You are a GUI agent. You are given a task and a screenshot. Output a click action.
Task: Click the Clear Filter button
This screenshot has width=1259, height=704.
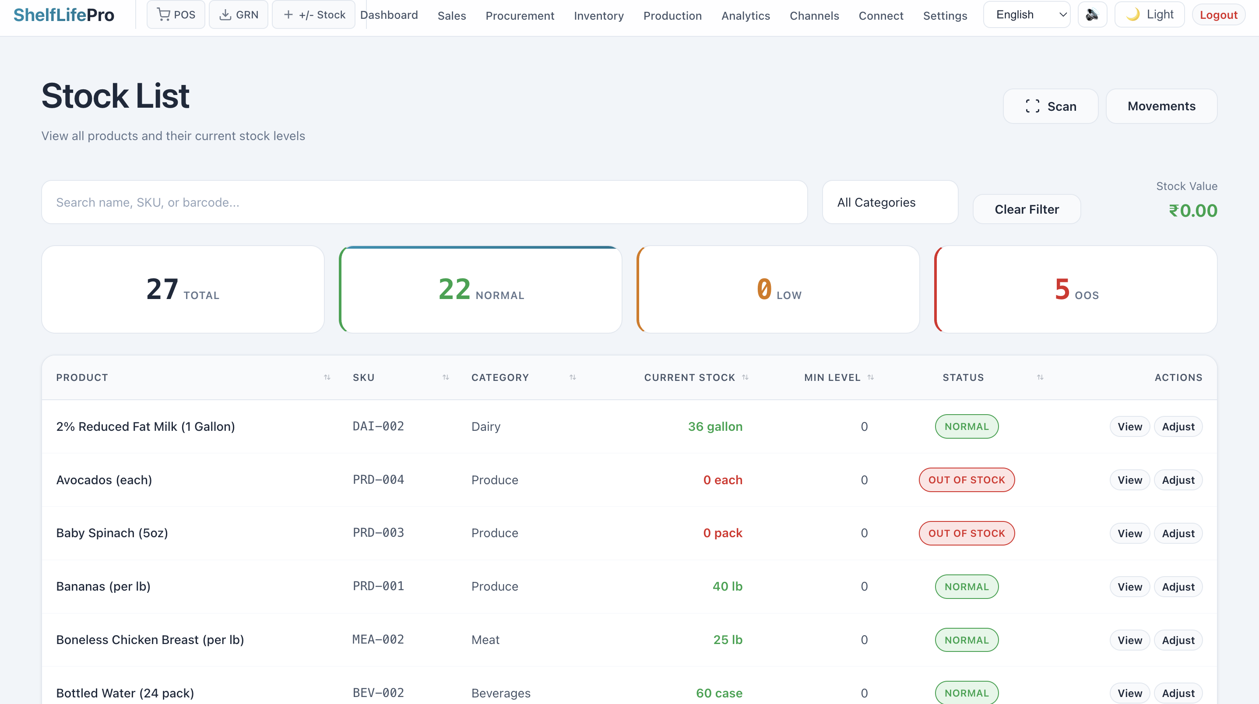coord(1027,209)
